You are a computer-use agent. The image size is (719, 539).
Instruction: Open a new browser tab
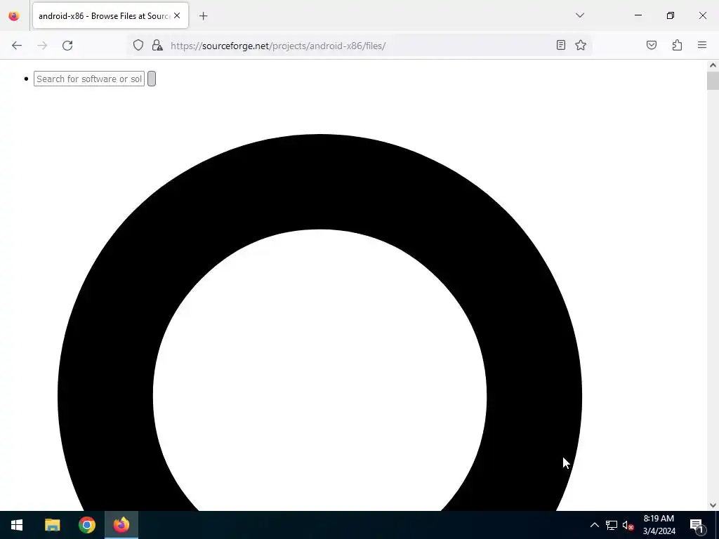[203, 16]
